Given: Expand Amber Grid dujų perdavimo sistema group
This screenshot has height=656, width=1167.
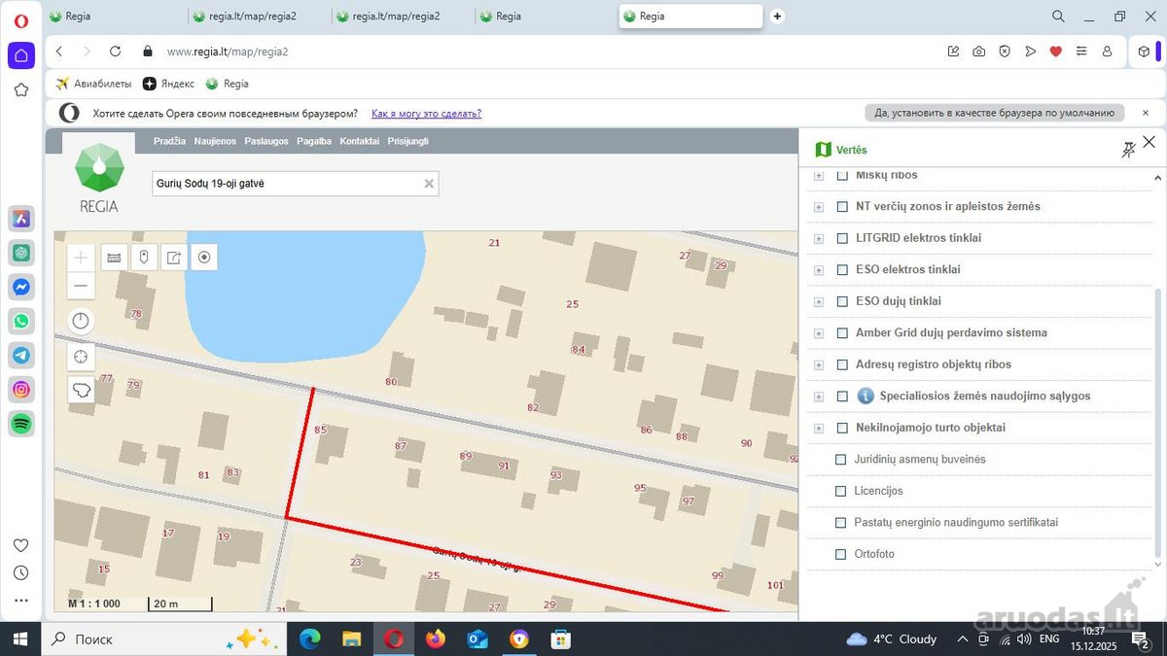Looking at the screenshot, I should [819, 332].
